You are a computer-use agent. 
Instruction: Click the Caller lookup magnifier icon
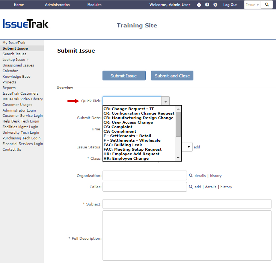click(x=191, y=187)
